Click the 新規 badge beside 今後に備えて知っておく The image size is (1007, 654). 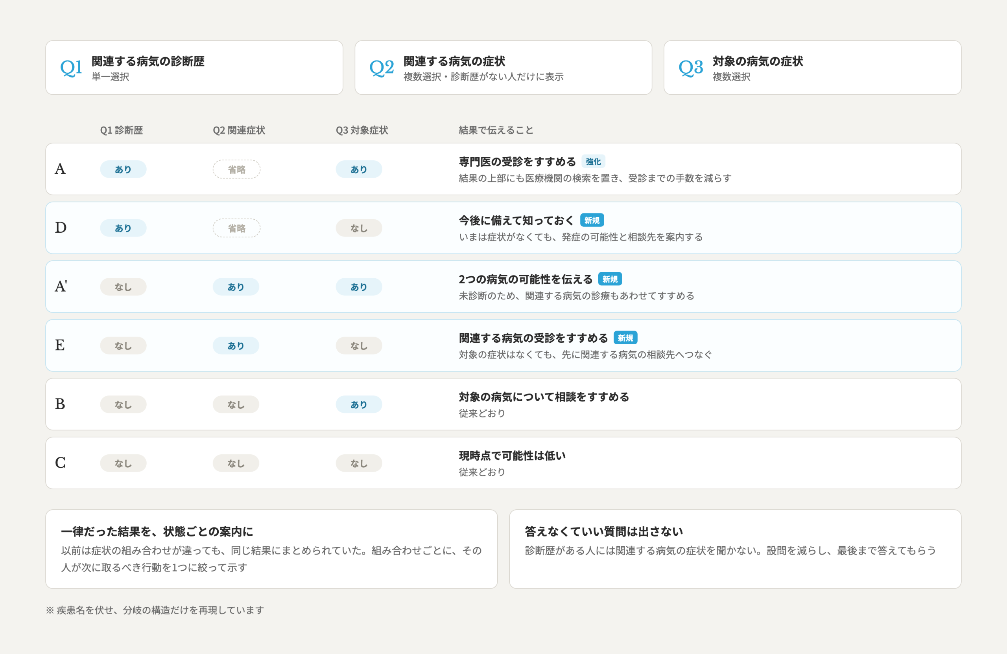click(x=592, y=220)
